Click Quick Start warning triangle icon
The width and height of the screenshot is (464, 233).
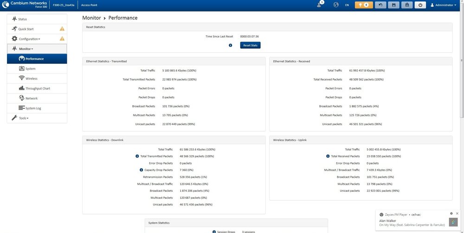click(62, 29)
